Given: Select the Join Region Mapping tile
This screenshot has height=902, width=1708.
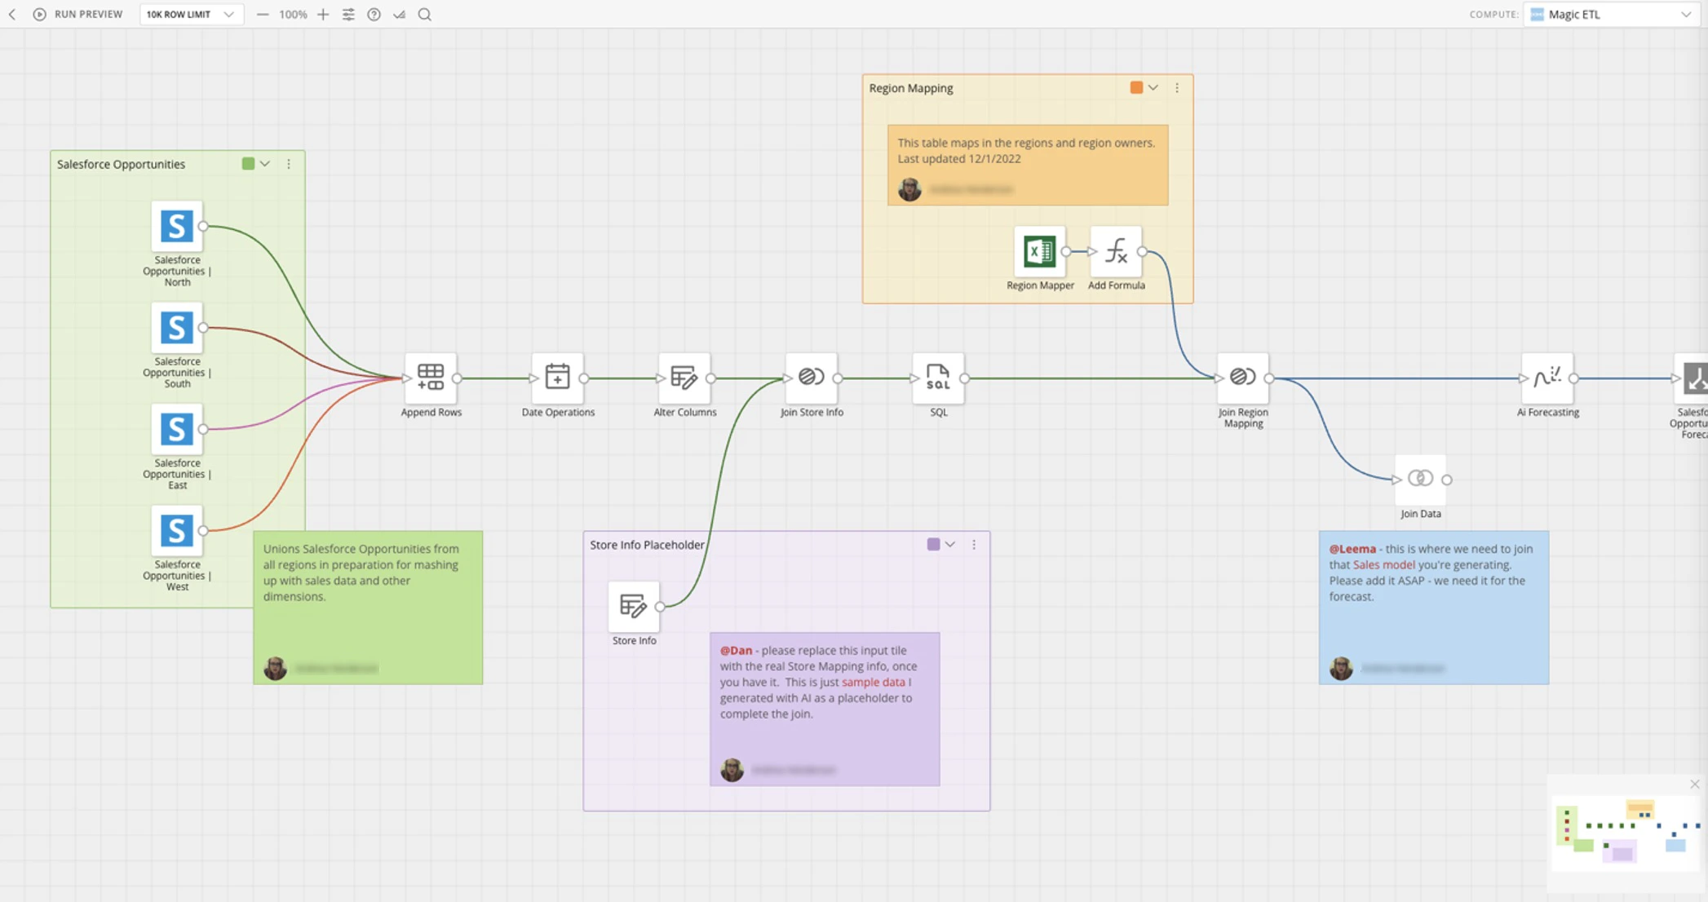Looking at the screenshot, I should point(1243,378).
